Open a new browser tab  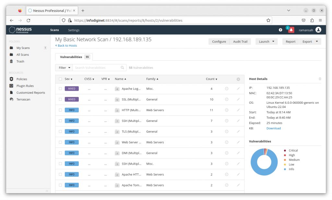83,11
